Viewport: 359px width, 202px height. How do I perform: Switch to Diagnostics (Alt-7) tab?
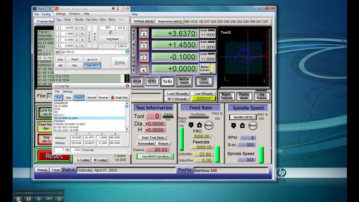coord(170,21)
